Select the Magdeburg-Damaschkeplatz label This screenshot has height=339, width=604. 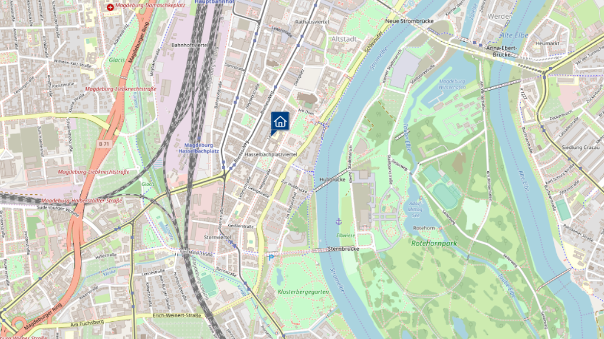(x=150, y=5)
